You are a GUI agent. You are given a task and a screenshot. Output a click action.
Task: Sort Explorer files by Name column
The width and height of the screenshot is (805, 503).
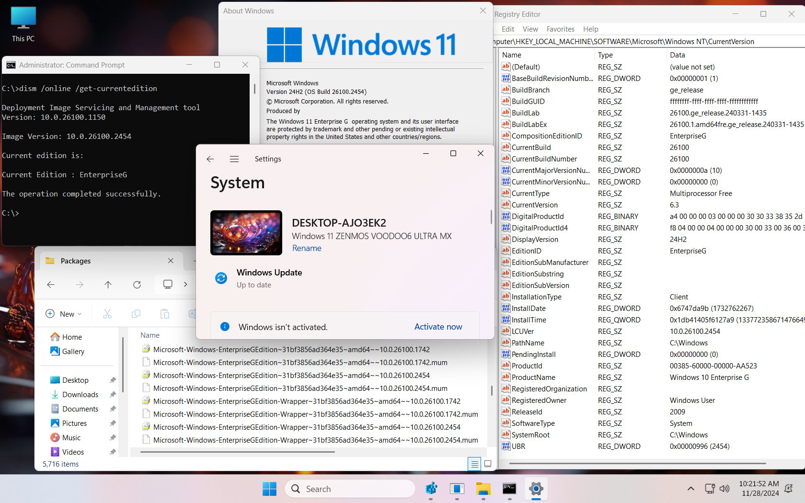(x=150, y=335)
